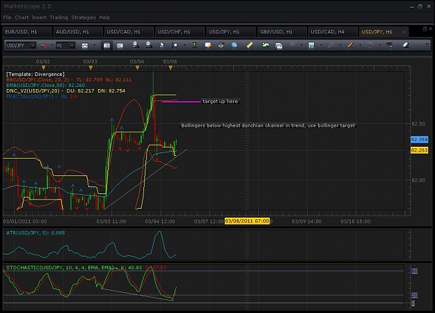Switch to the USD/CHF, H1 tab
Screen dimensions: 435x313
pyautogui.click(x=180, y=32)
